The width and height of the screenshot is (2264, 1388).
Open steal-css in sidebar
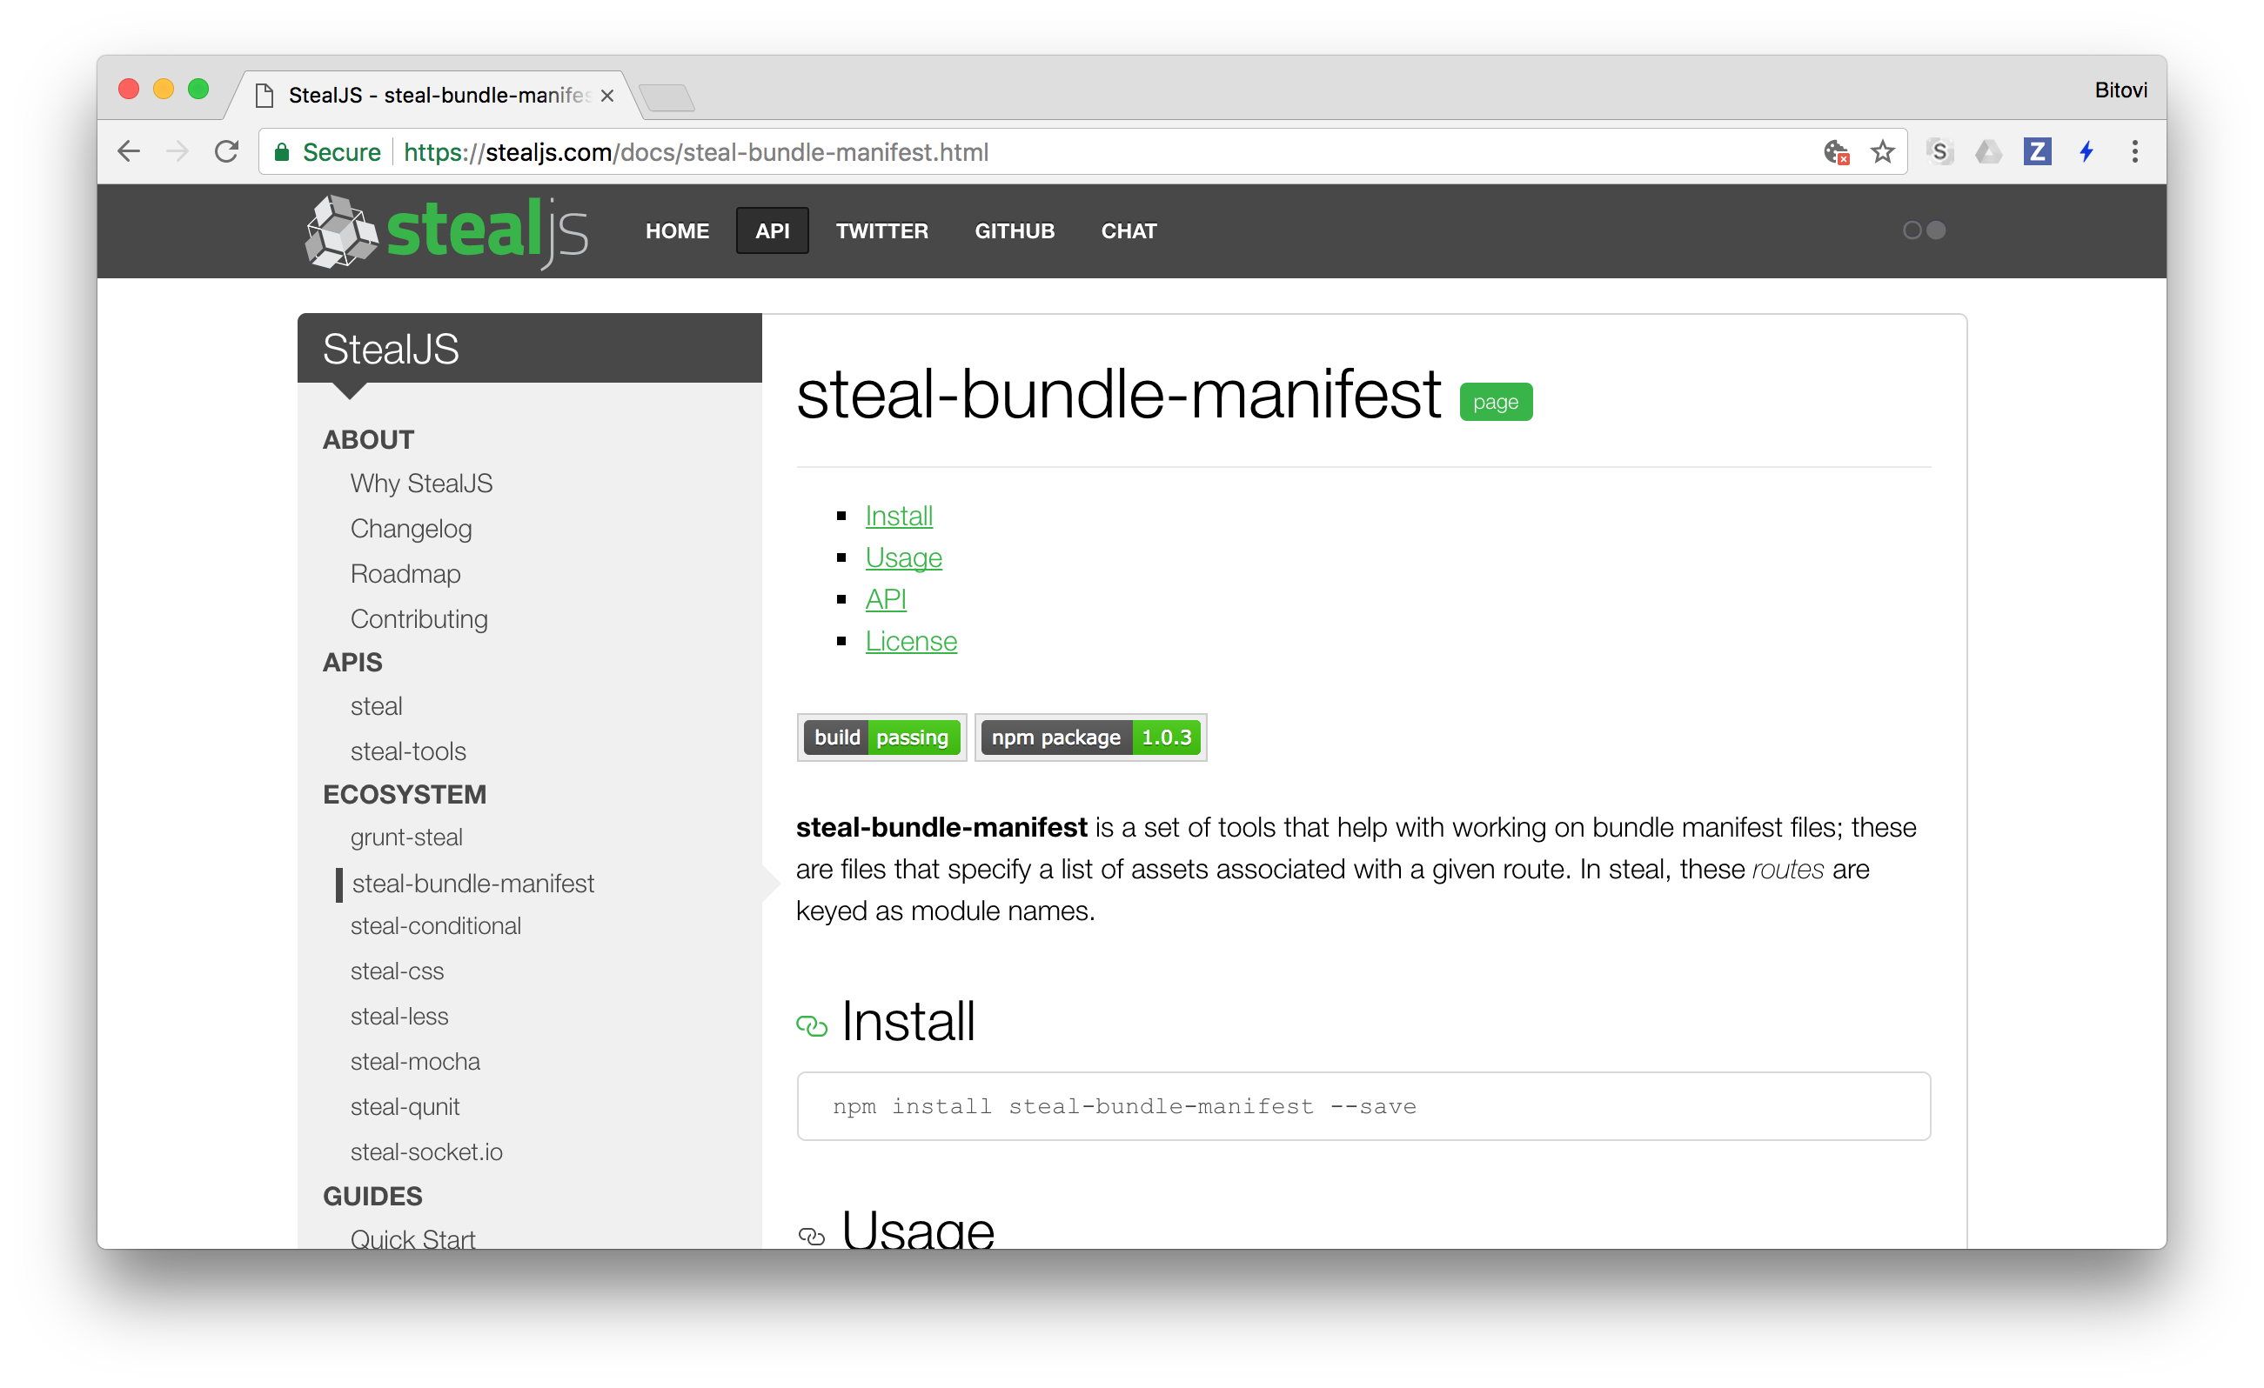click(397, 971)
